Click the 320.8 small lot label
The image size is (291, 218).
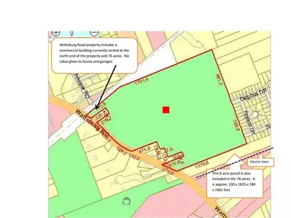(99, 116)
